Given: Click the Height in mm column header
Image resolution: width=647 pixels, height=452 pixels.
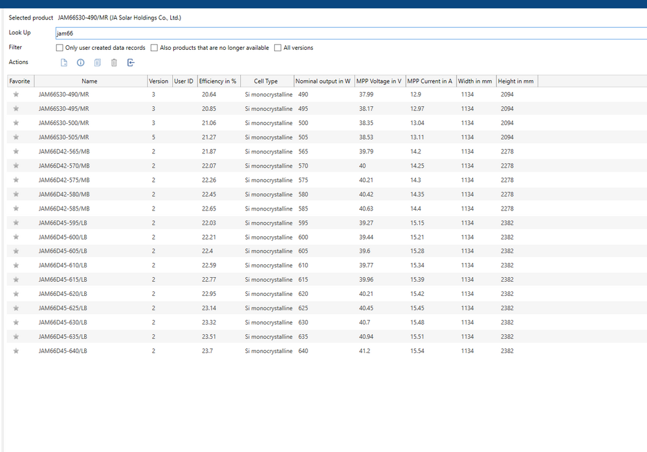Looking at the screenshot, I should pos(516,82).
